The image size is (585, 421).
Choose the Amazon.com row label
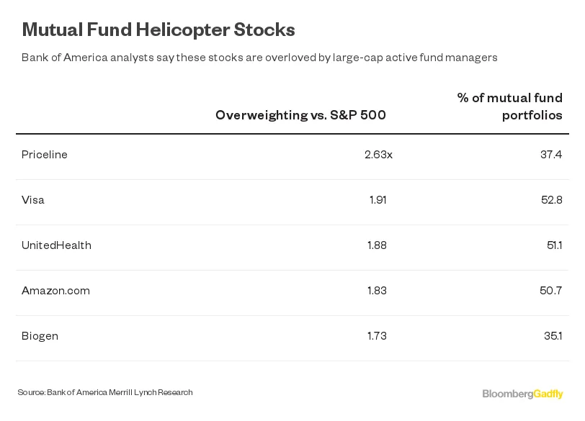55,291
